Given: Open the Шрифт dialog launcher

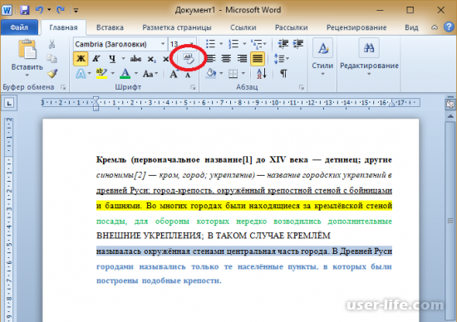Looking at the screenshot, I should 193,87.
